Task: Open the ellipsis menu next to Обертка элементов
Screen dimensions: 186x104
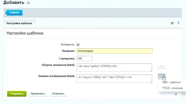Action: tap(162, 66)
